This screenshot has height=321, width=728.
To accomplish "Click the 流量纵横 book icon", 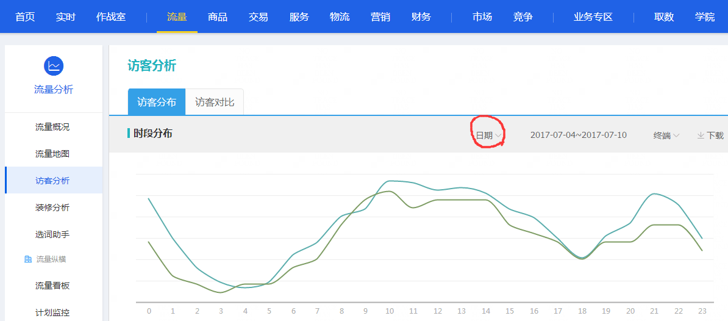I will tap(27, 259).
